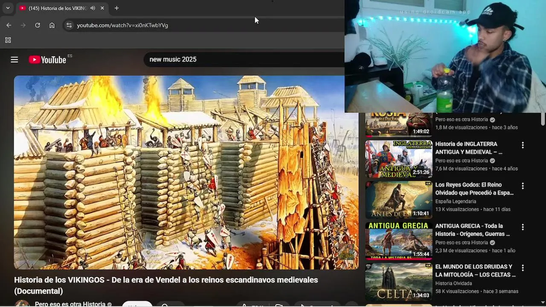Viewport: 546px width, 307px height.
Task: Open more options for Druidas video
Action: [523, 268]
